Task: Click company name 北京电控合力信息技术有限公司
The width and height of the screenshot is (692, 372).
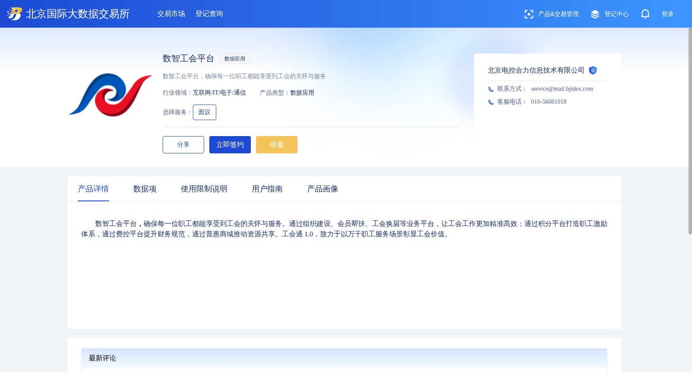Action: [x=536, y=70]
